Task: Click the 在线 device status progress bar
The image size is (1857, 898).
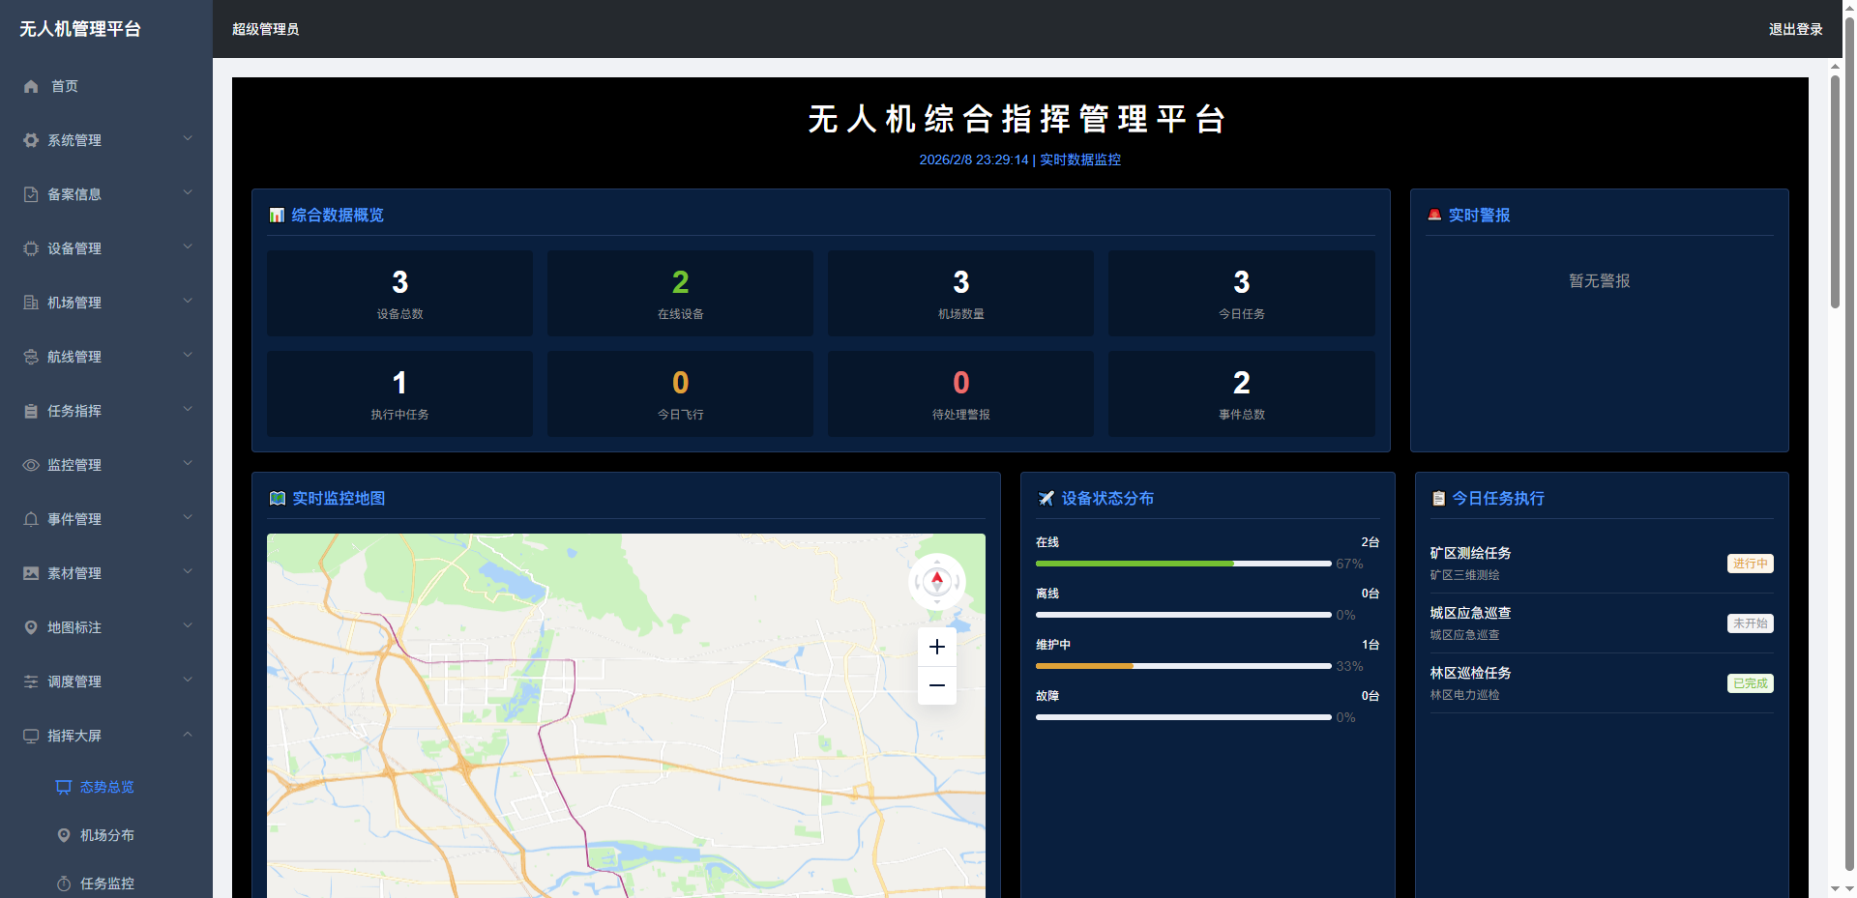Action: coord(1183,564)
